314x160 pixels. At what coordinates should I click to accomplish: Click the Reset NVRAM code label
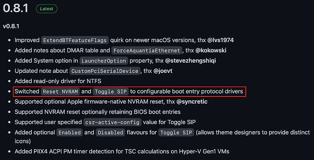click(60, 91)
